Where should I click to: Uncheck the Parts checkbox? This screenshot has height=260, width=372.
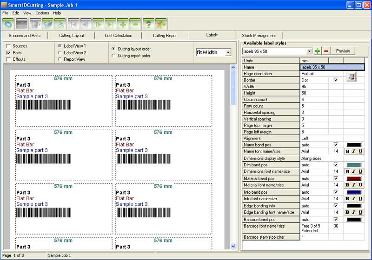pyautogui.click(x=8, y=53)
